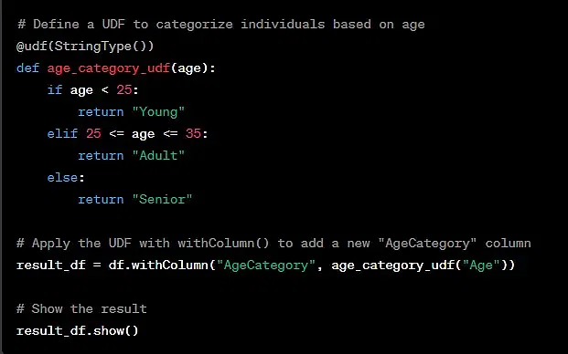
Task: Click the "Adult" string literal
Action: [158, 156]
